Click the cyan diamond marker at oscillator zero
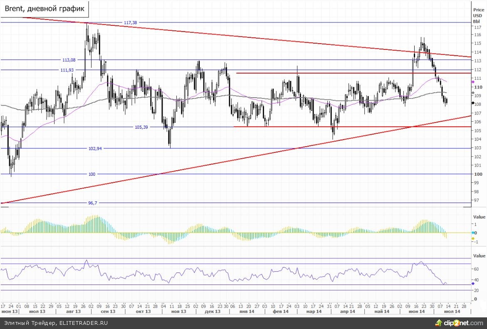This screenshot has width=487, height=329. click(473, 233)
